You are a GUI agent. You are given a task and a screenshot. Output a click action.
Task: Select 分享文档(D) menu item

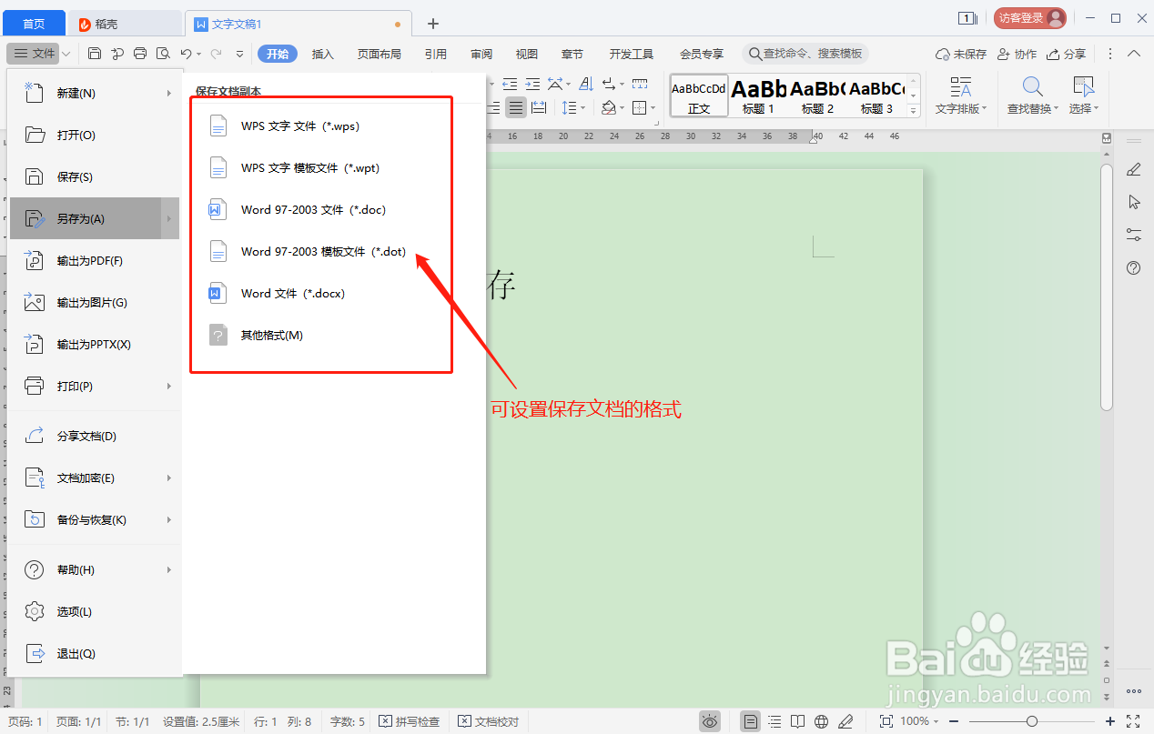tap(94, 436)
